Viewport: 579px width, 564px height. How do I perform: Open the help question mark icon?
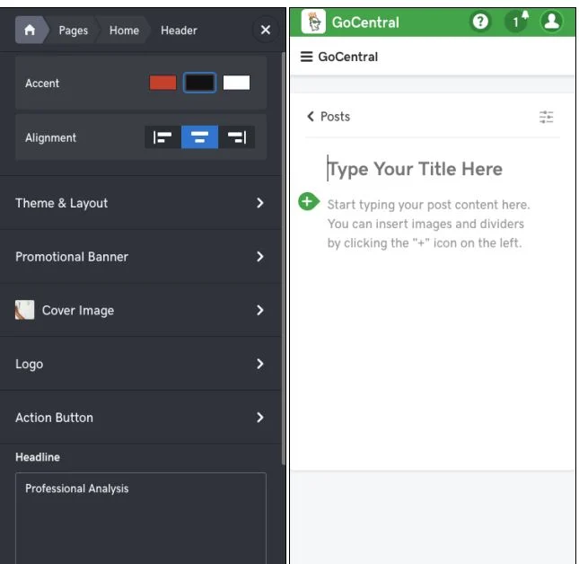(480, 22)
